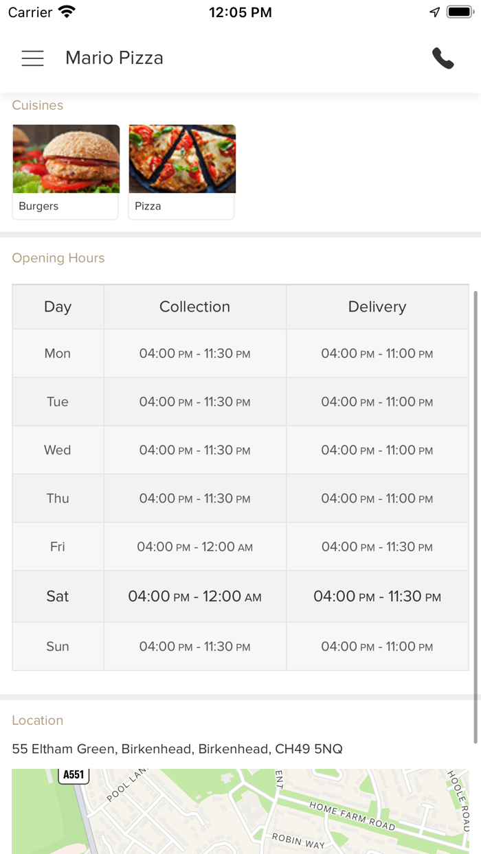Open the hamburger menu

(x=32, y=58)
